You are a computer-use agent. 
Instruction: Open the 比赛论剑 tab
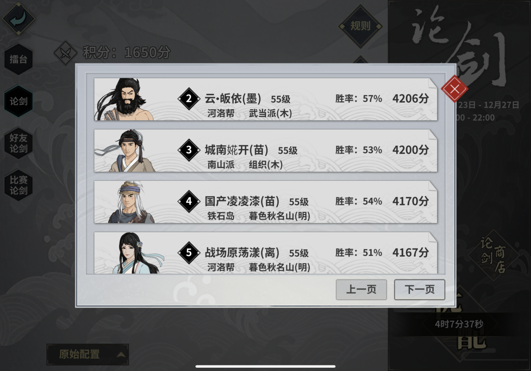coord(19,185)
